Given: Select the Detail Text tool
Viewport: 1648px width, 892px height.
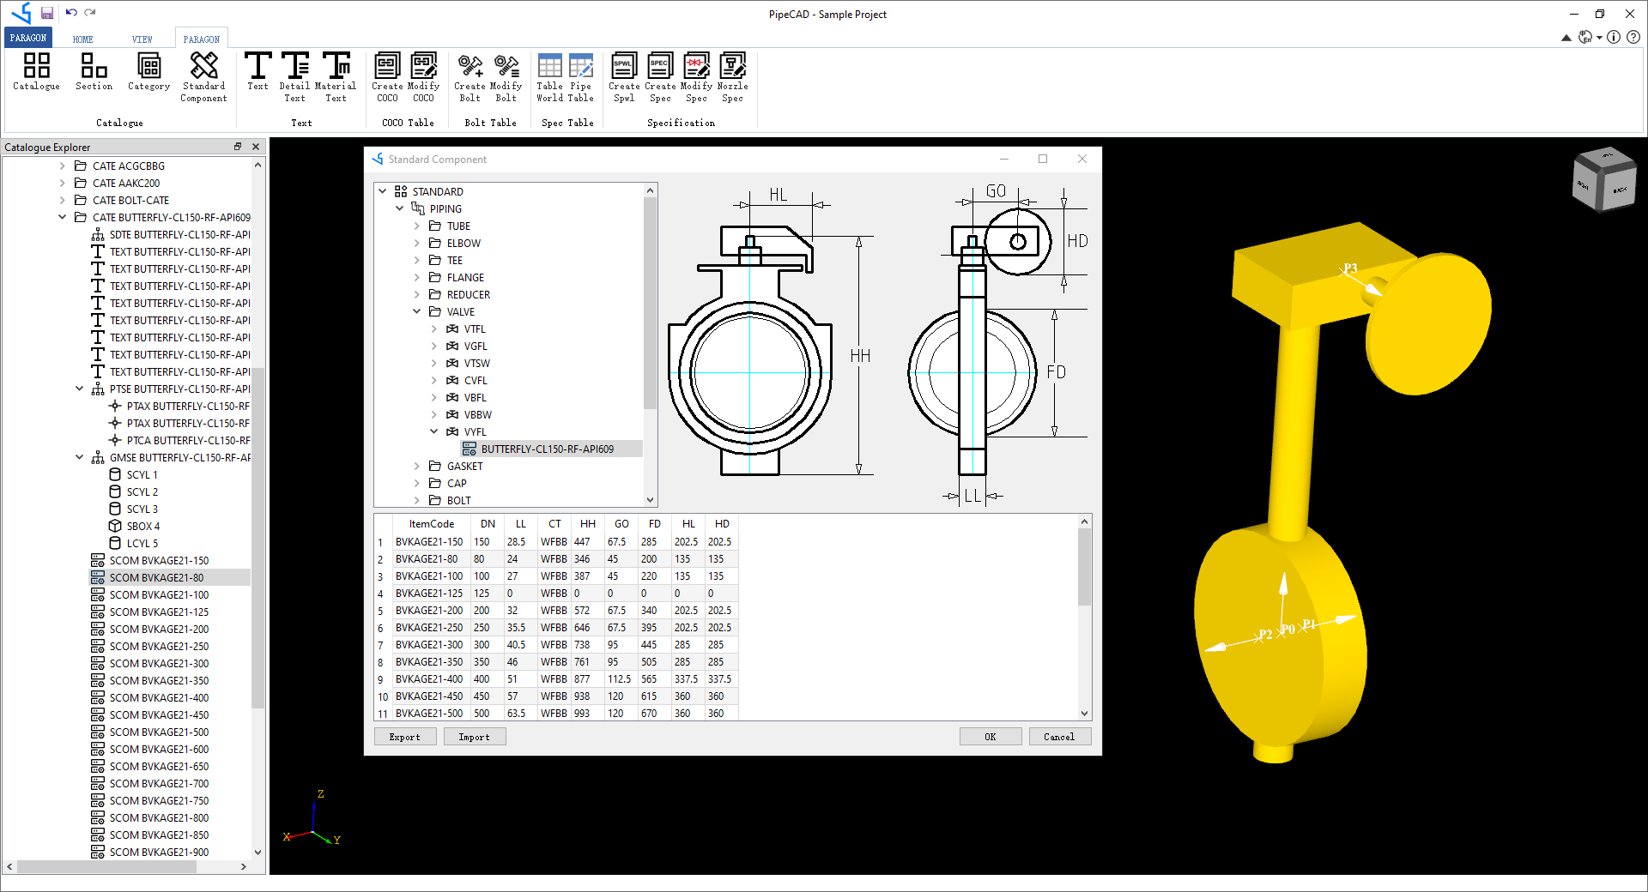Looking at the screenshot, I should pyautogui.click(x=294, y=77).
